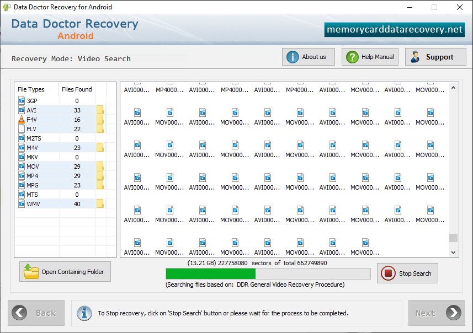Open the folder icon in FLV row
Viewport: 473px width, 333px height.
pos(100,128)
